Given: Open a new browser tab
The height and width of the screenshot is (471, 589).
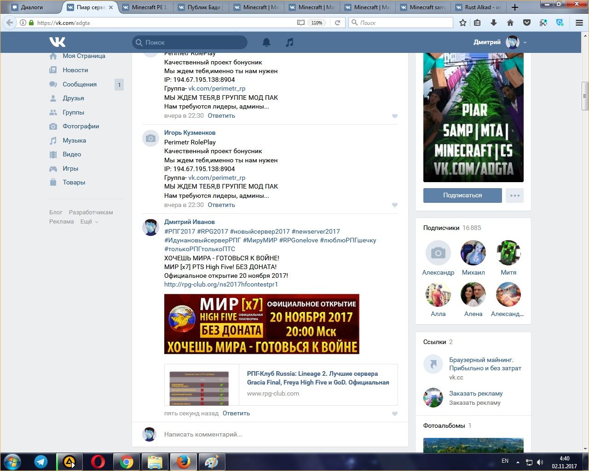Looking at the screenshot, I should [515, 7].
